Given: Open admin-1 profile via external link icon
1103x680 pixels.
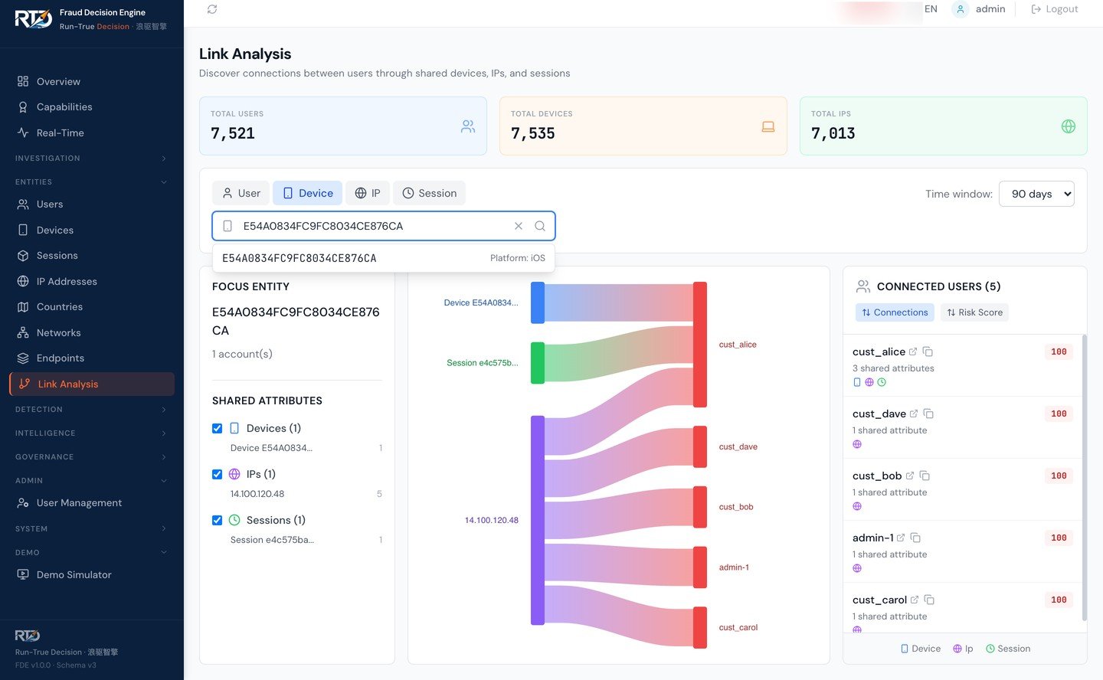Looking at the screenshot, I should coord(901,538).
